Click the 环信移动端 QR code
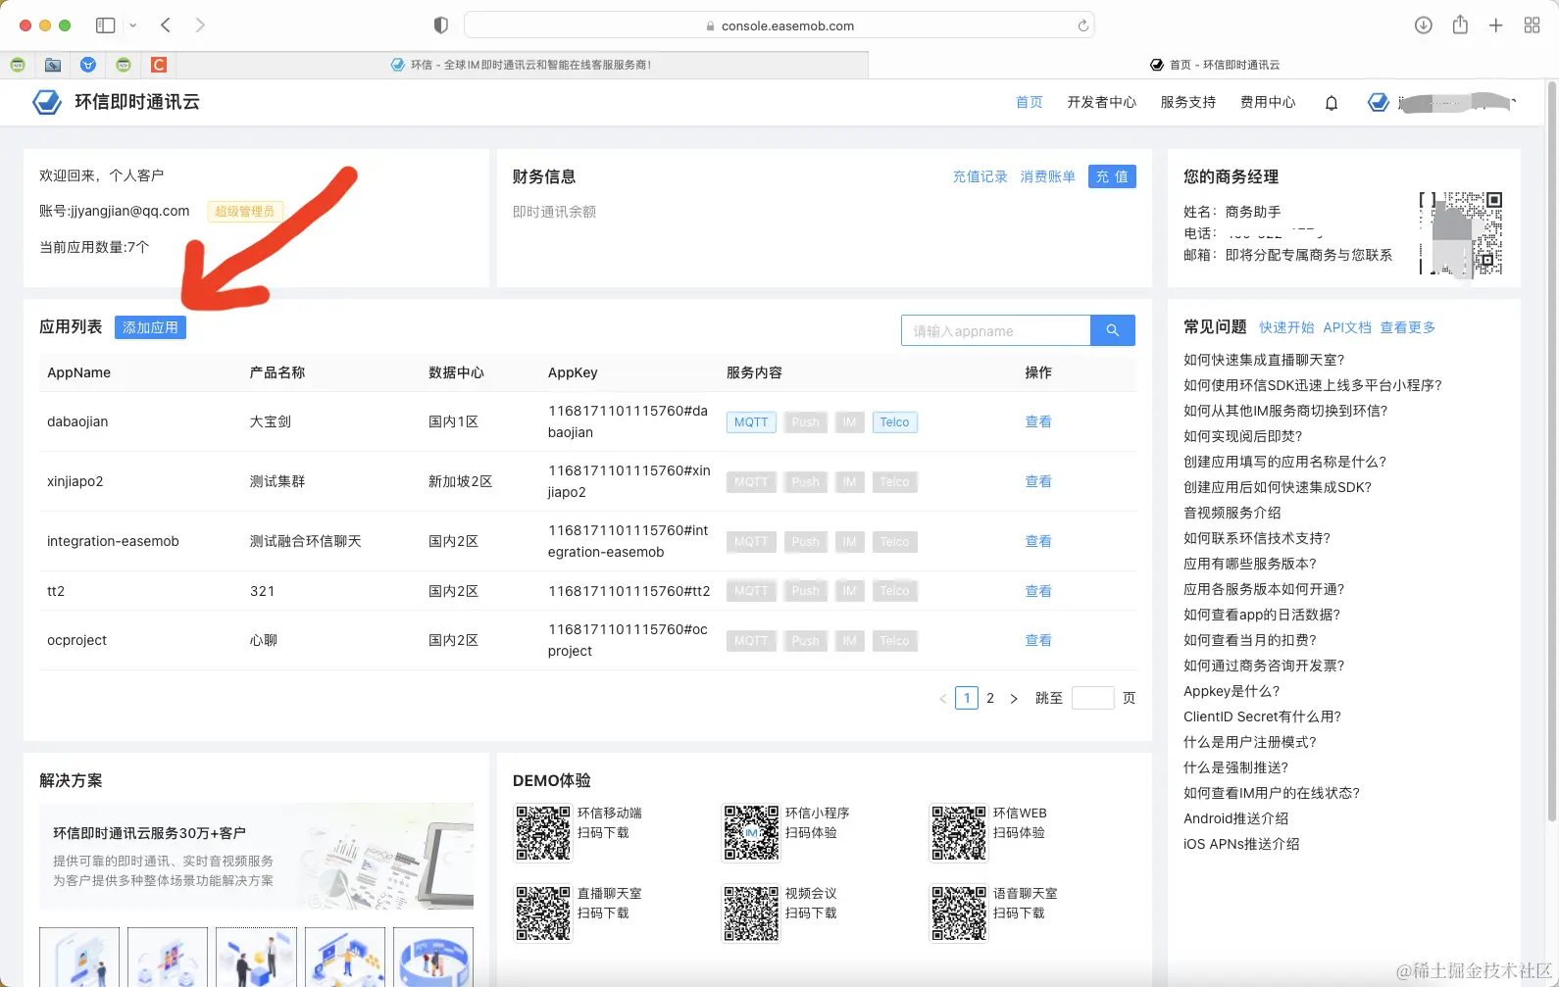This screenshot has height=987, width=1559. click(x=543, y=833)
